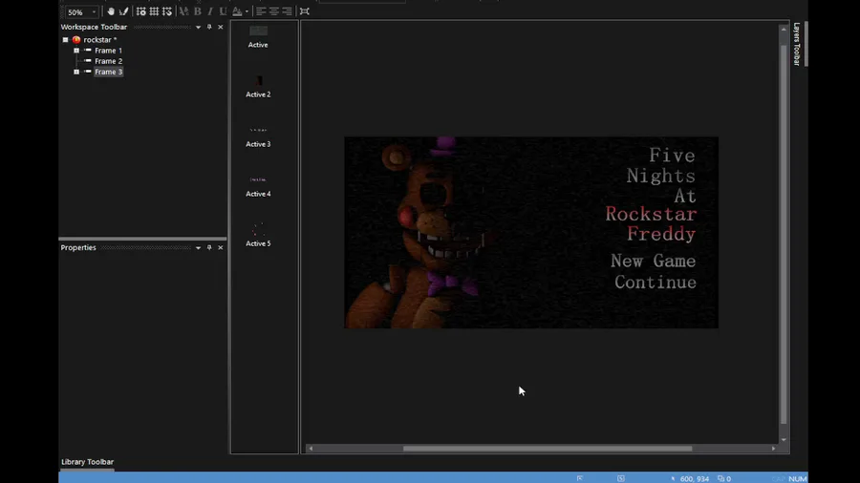Close the Properties panel
Screen dimensions: 860x483
[x=221, y=247]
